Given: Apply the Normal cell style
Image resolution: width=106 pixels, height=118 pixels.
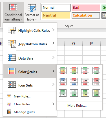Looking at the screenshot, I should [56, 8].
